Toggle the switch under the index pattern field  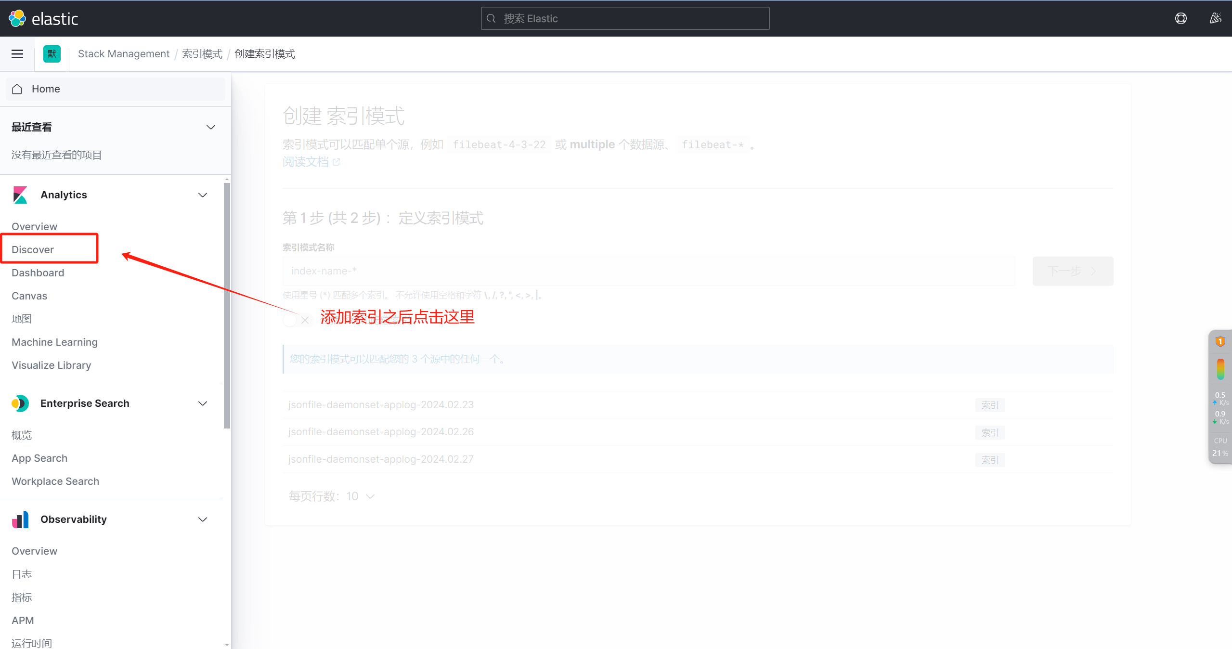(298, 320)
